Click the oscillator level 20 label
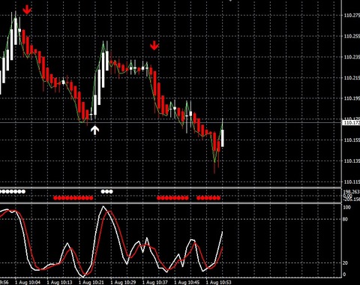This screenshot has width=360, height=285. (346, 263)
